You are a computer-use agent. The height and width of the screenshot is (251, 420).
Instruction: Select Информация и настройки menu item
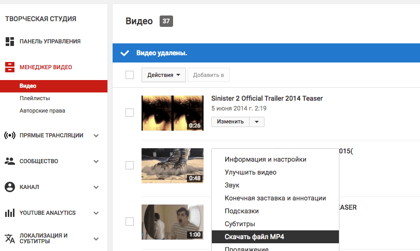click(266, 160)
